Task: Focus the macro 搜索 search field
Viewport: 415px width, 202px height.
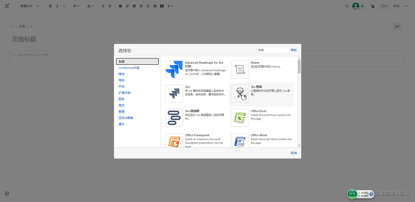Action: click(x=273, y=50)
